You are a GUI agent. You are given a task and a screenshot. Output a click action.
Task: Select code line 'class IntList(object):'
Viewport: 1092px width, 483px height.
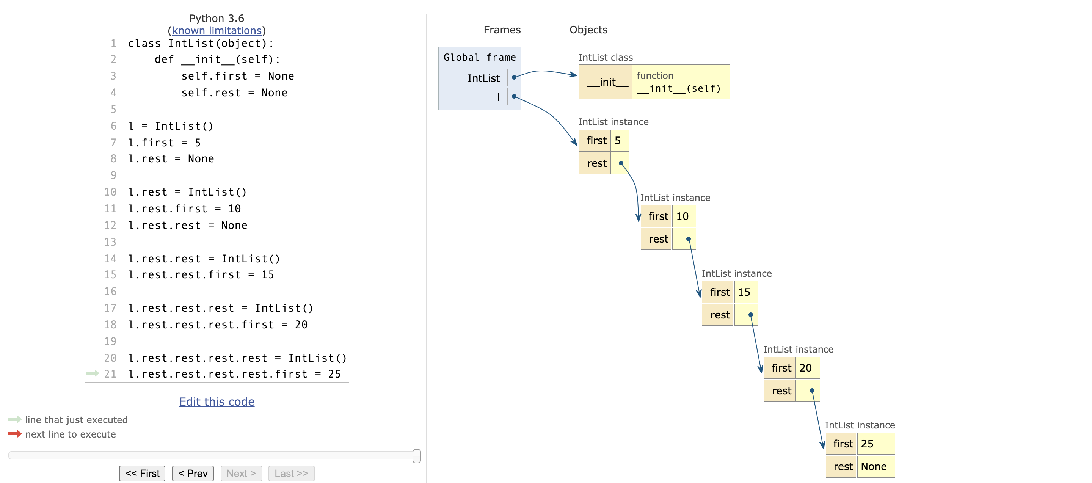[201, 43]
